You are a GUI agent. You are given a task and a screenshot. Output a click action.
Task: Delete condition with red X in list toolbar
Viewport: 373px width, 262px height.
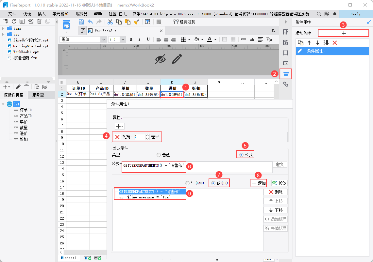click(335, 43)
